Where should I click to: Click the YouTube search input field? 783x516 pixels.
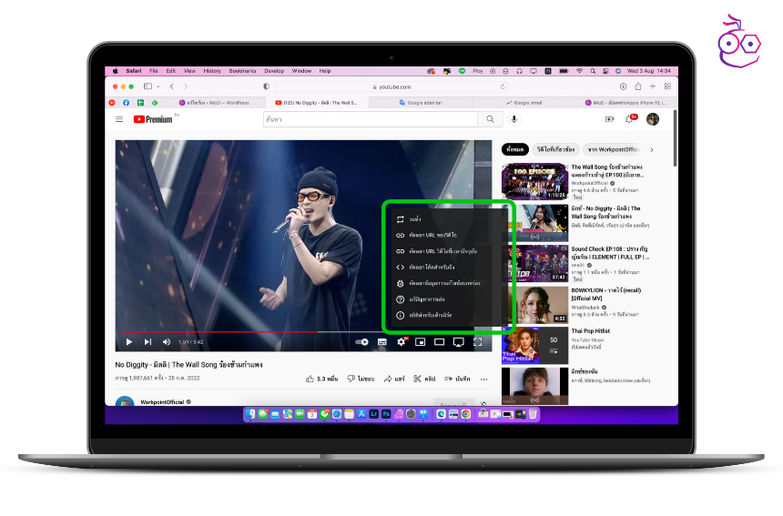coord(370,119)
